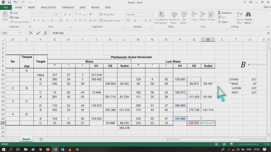Switch to the PAGE LAYOUT tab
This screenshot has width=271, height=152.
(x=48, y=8)
